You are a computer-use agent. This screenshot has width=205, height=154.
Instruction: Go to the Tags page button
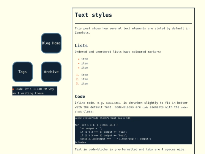click(x=22, y=72)
